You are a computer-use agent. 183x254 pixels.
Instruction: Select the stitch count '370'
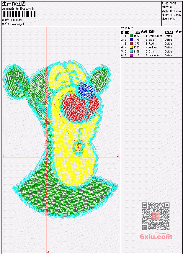(x=137, y=44)
